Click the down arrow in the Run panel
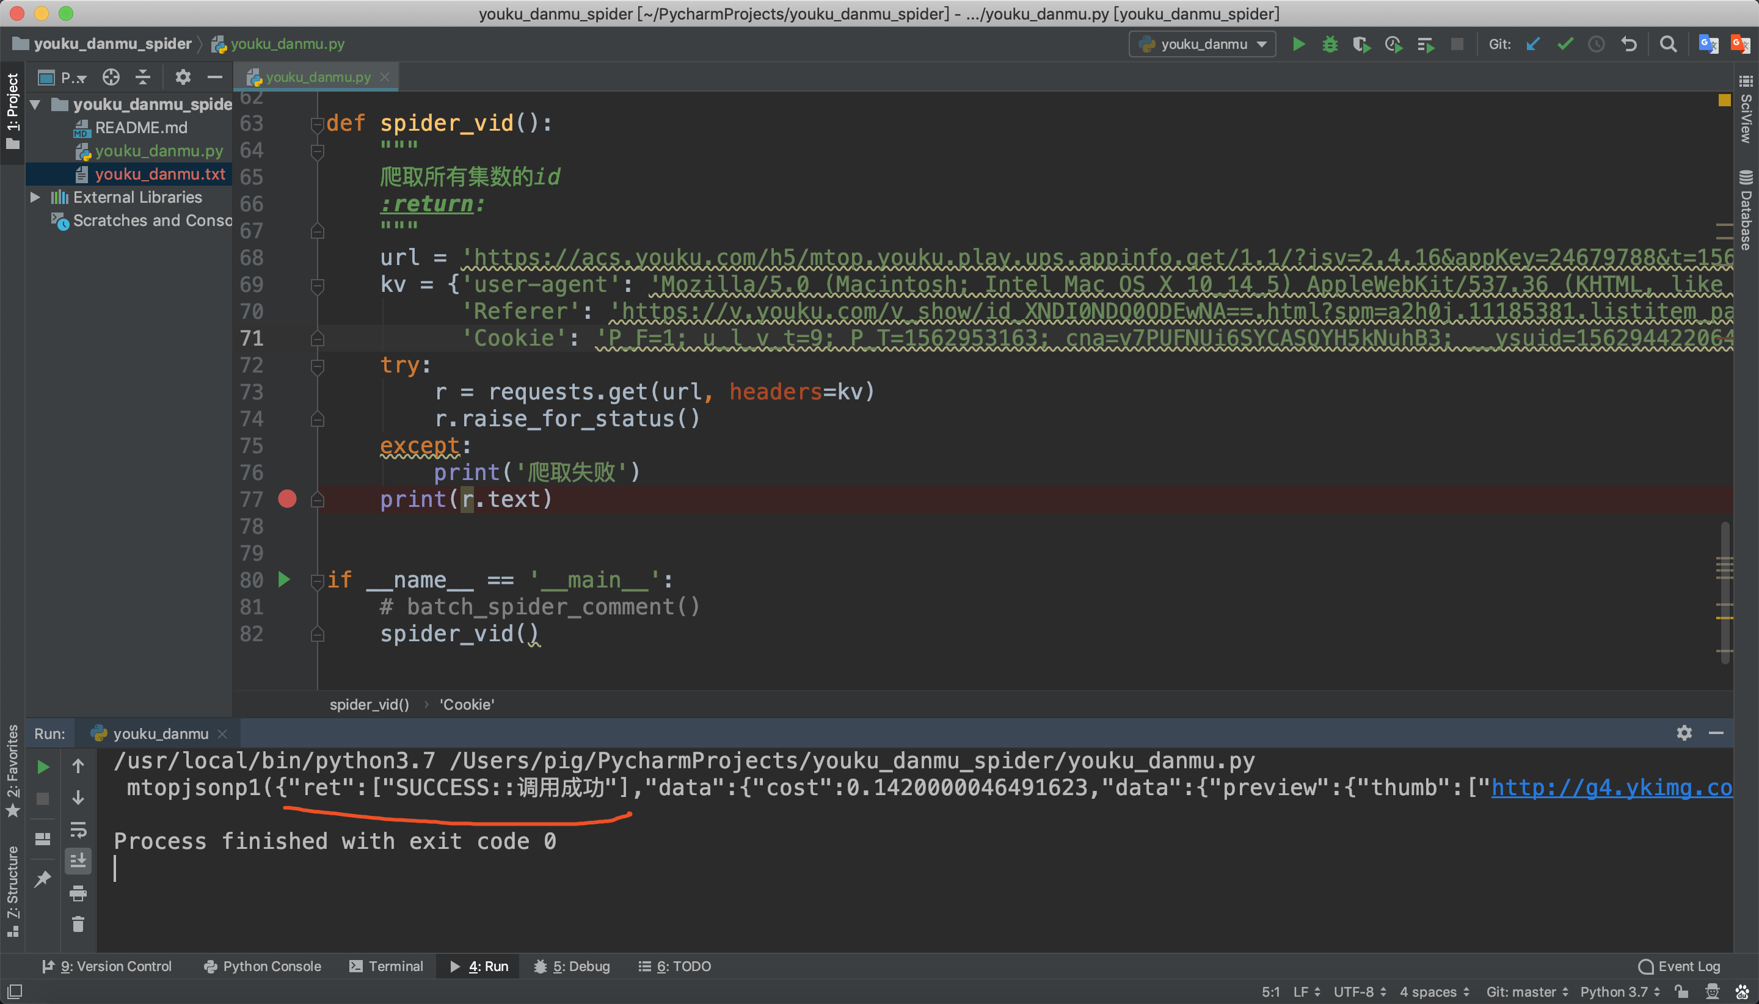 click(78, 798)
